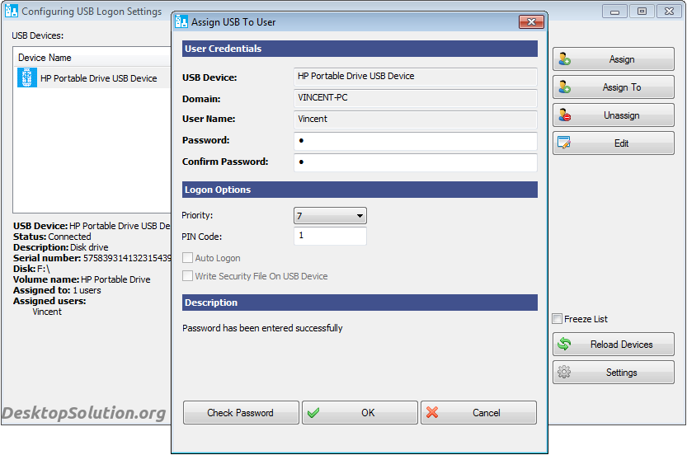This screenshot has height=455, width=687.
Task: Click the Domain field VINCENT-PC
Action: click(416, 97)
